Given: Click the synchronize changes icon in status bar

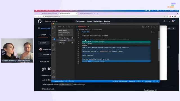Looking at the screenshot, I should click(66, 81).
